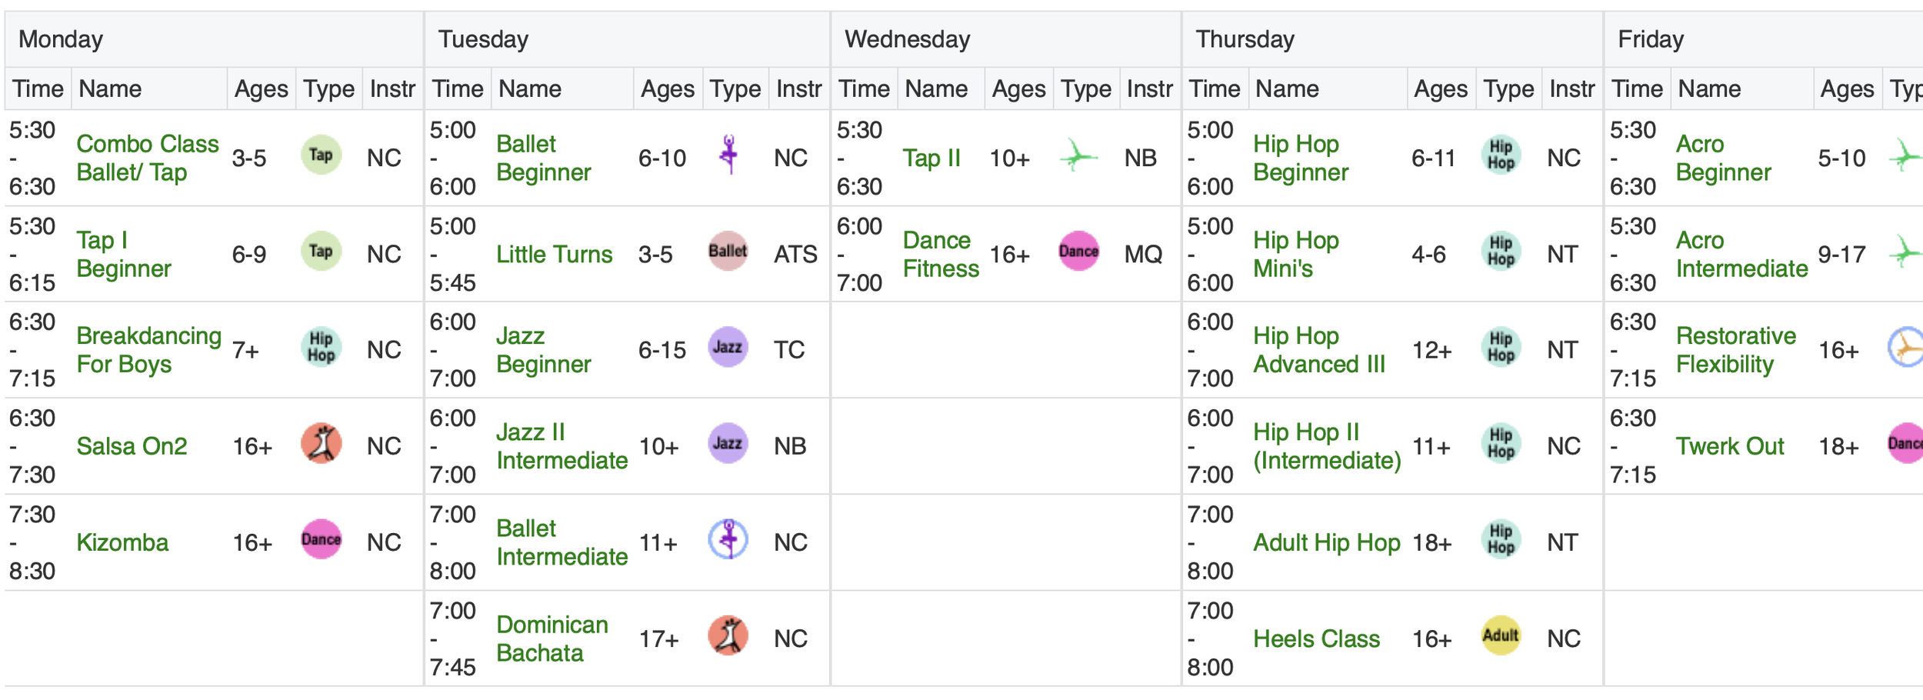1923x700 pixels.
Task: Click the pink Dance icon for Kizomba
Action: tap(321, 539)
